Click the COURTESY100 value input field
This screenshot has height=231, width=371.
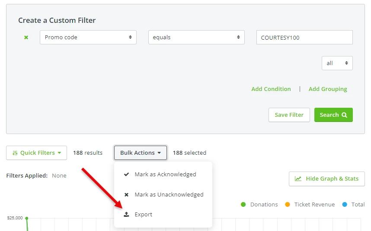[304, 37]
